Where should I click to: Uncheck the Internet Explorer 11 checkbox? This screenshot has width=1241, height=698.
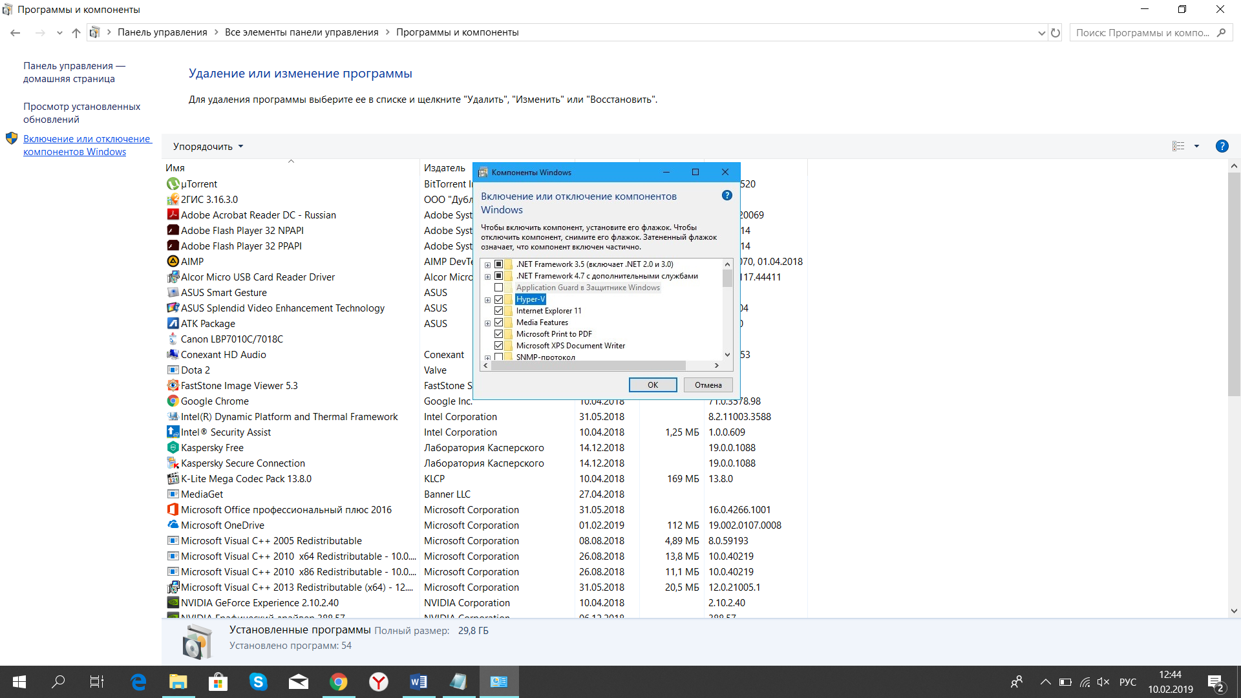pos(498,311)
